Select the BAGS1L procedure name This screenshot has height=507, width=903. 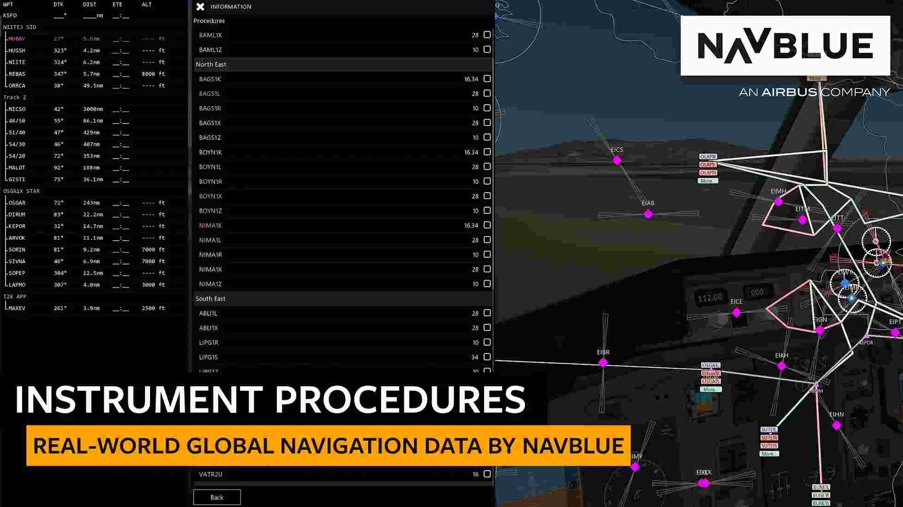pos(210,94)
